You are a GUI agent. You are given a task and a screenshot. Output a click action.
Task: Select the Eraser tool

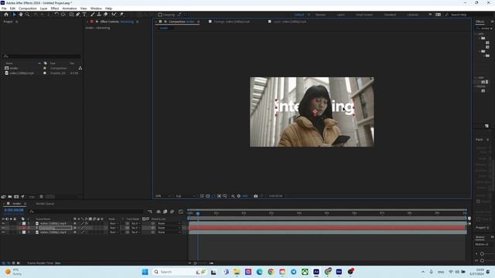106,15
